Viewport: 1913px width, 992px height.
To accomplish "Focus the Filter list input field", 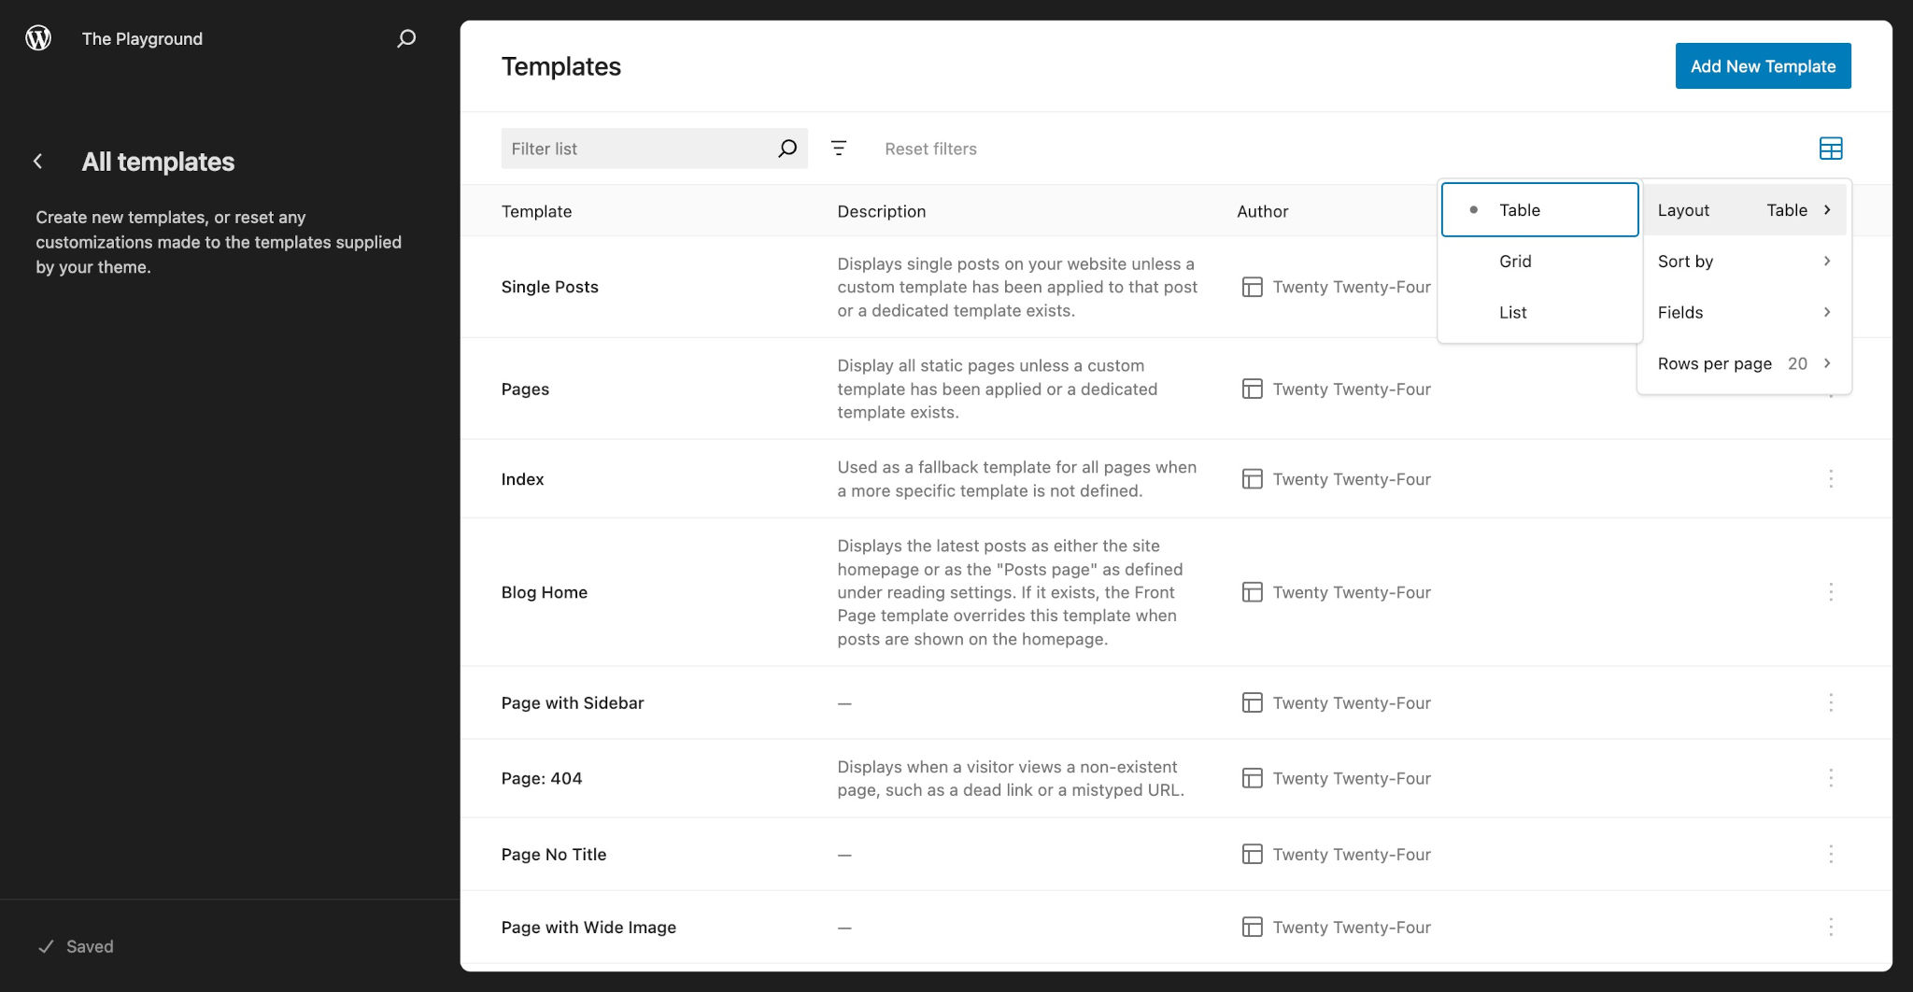I will click(640, 149).
